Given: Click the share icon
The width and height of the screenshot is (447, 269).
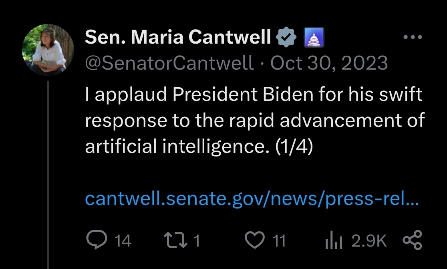Looking at the screenshot, I should pos(411,241).
